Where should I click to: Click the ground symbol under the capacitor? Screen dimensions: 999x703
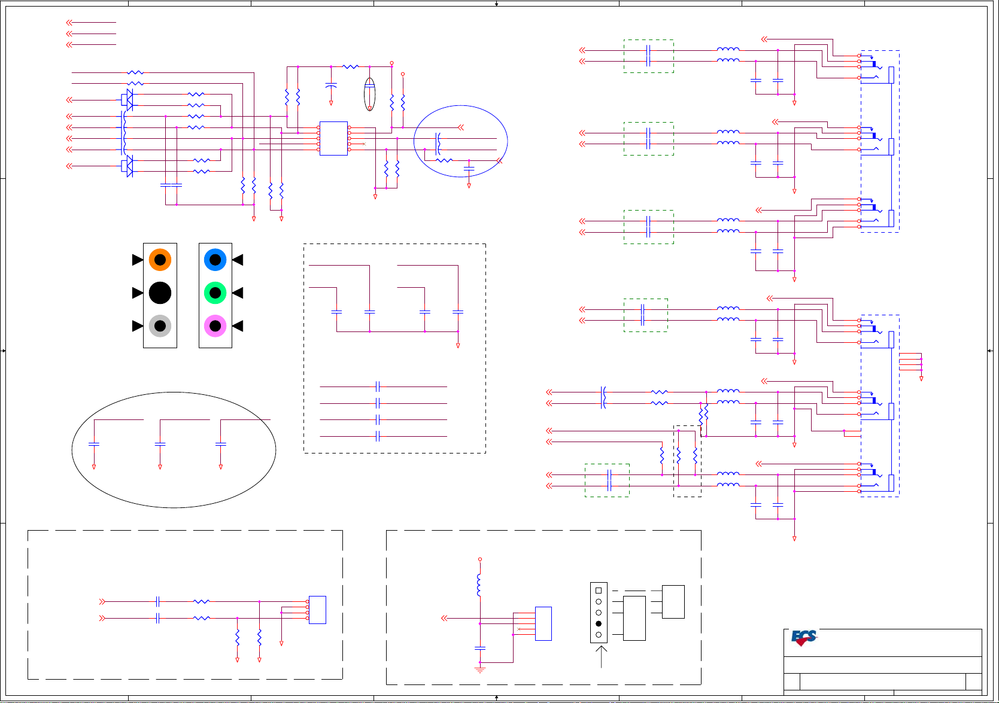(x=480, y=669)
